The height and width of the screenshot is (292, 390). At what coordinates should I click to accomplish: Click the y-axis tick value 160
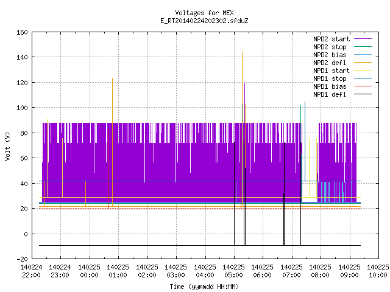(22, 32)
